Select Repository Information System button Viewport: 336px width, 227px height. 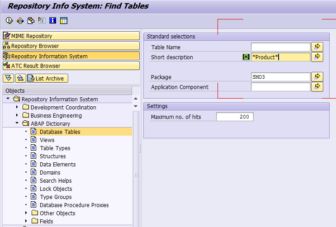[71, 56]
